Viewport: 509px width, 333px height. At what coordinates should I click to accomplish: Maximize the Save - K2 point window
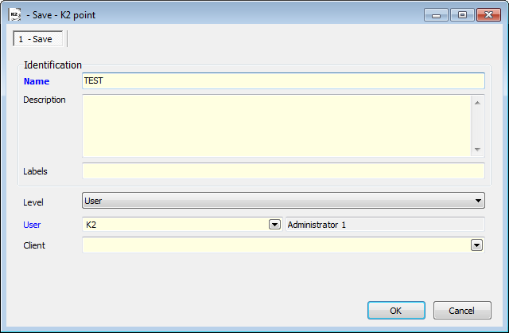(462, 15)
